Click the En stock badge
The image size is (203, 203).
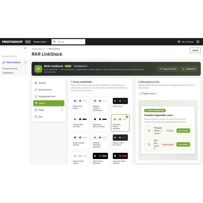pos(170,131)
